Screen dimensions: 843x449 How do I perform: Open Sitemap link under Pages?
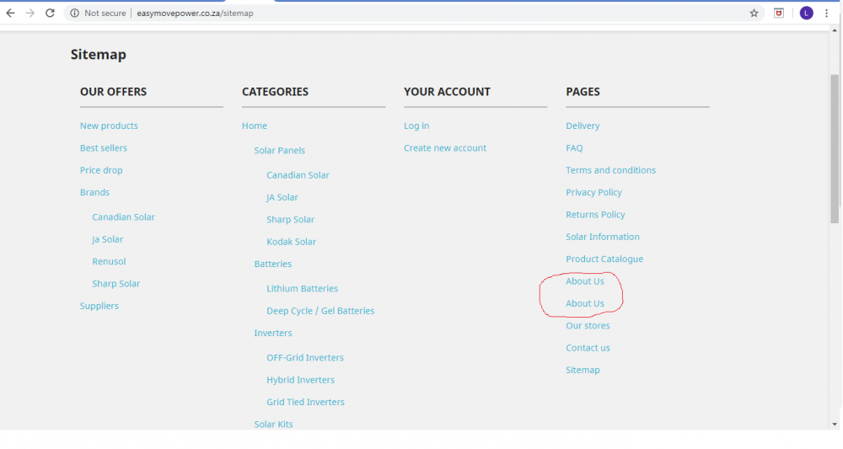(583, 370)
